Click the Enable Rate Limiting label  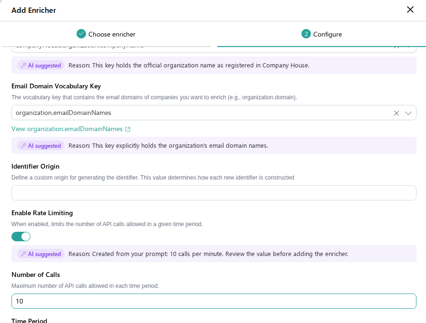(x=42, y=213)
